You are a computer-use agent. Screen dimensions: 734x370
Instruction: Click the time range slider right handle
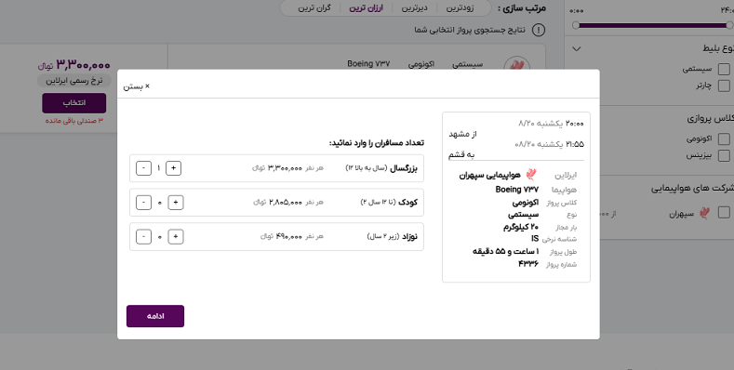(729, 25)
